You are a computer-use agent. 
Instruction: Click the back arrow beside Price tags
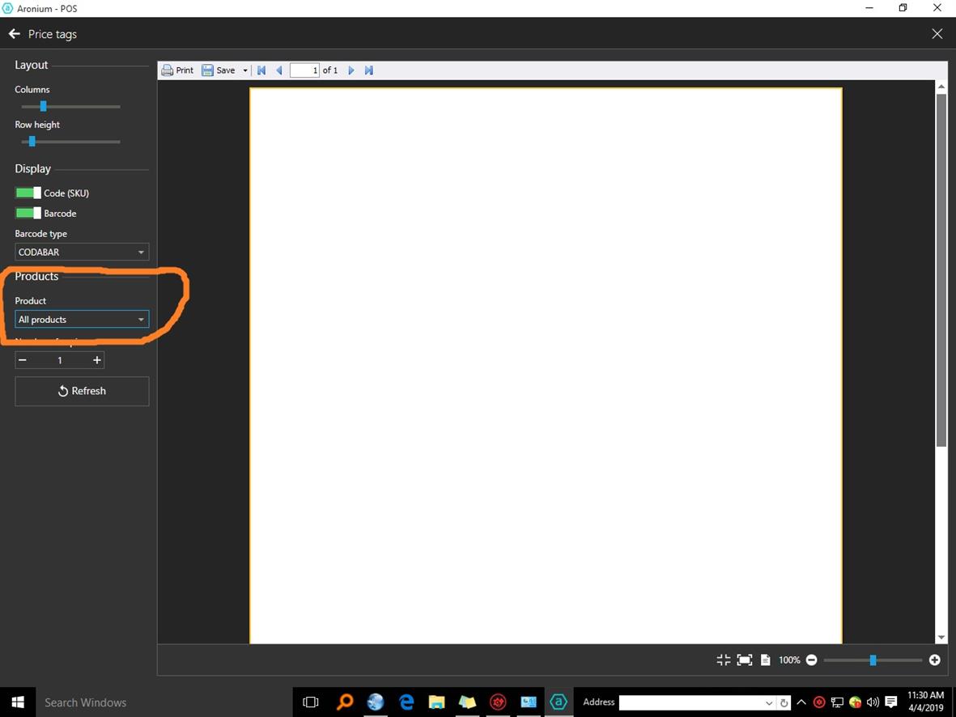14,34
